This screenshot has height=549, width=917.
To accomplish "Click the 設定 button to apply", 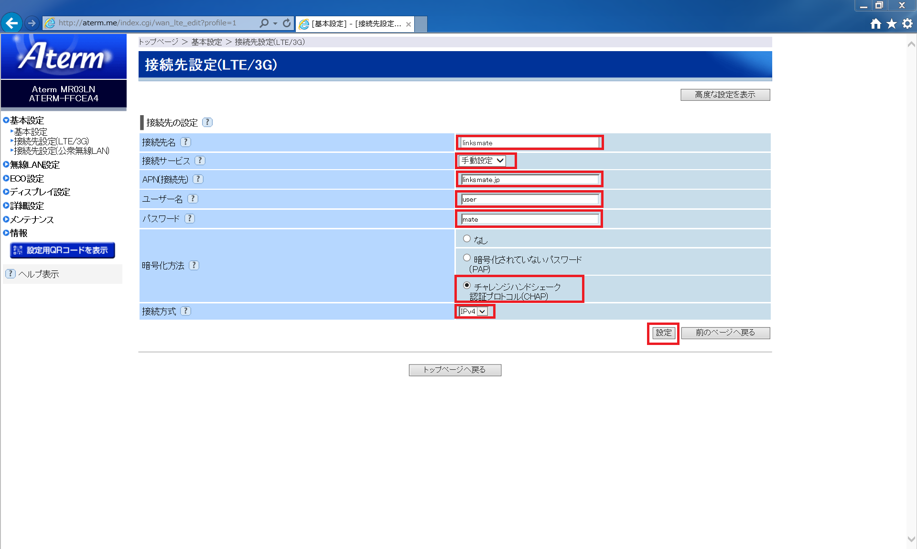I will click(663, 333).
